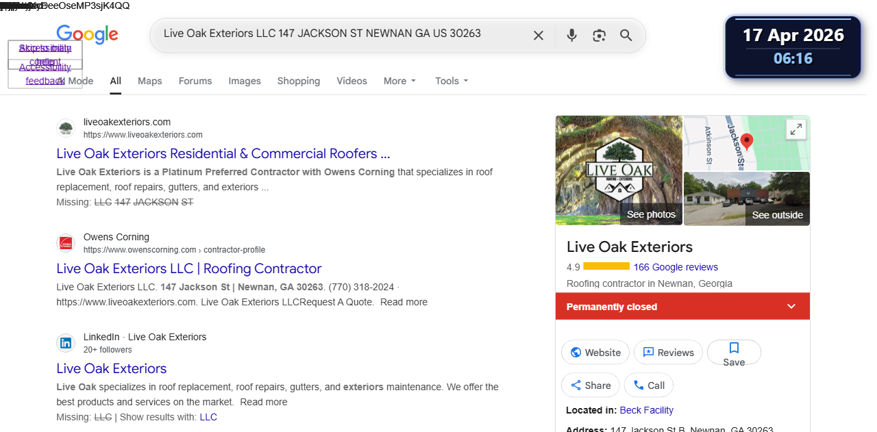877x432 pixels.
Task: Switch to the Forums tab
Action: click(x=195, y=81)
